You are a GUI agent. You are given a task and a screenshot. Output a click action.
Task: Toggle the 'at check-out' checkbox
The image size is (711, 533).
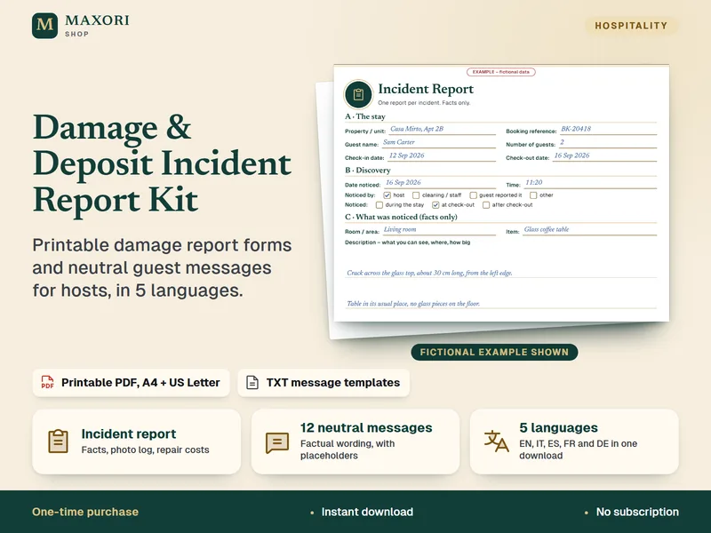[435, 205]
